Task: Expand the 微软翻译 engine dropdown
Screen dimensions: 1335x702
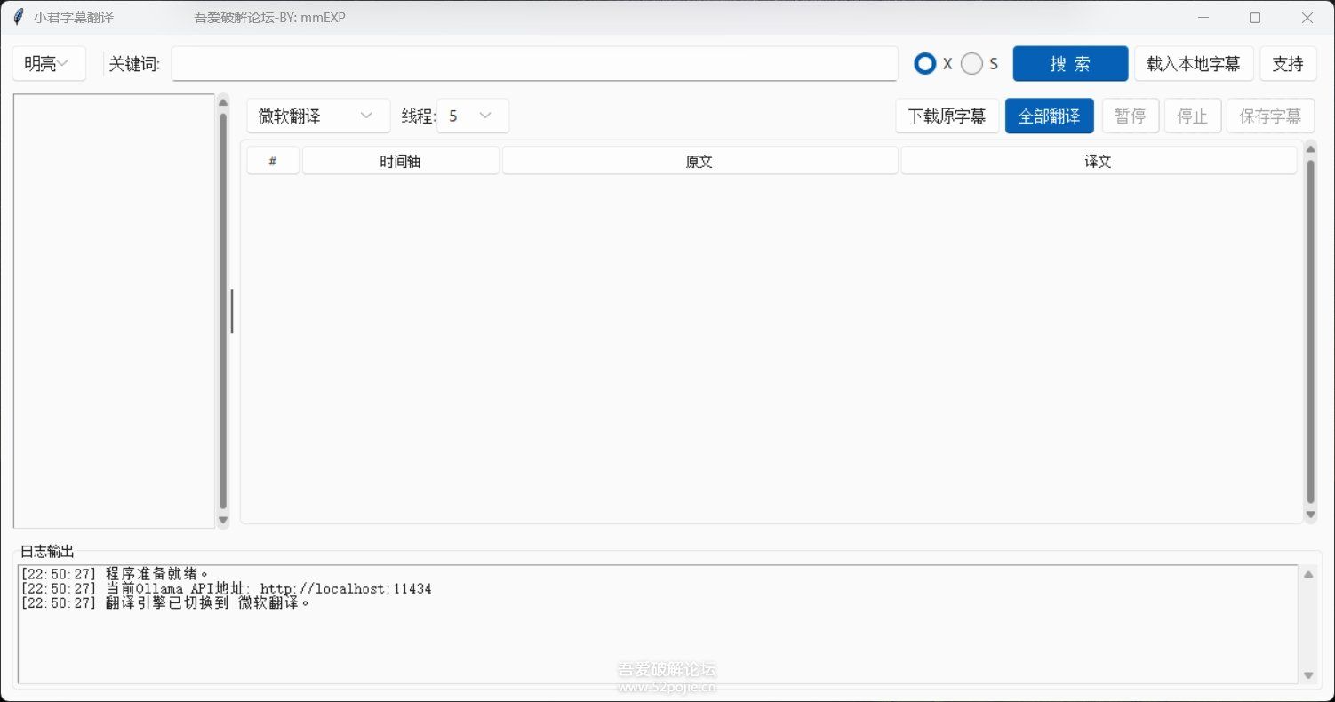Action: click(x=318, y=116)
